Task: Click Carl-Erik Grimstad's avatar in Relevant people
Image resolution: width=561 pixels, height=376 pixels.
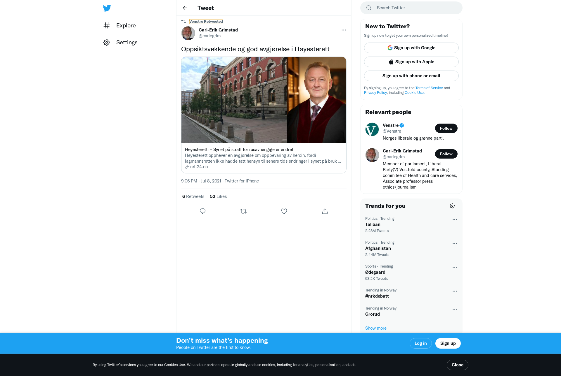Action: click(372, 155)
